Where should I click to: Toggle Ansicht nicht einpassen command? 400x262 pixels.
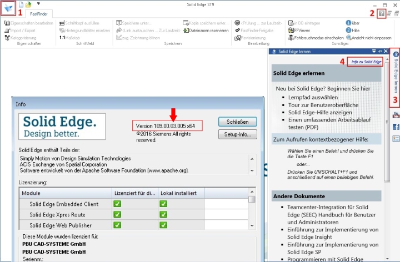pyautogui.click(x=369, y=38)
